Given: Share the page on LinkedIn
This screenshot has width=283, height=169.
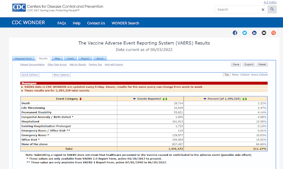Looking at the screenshot, I should (254, 33).
